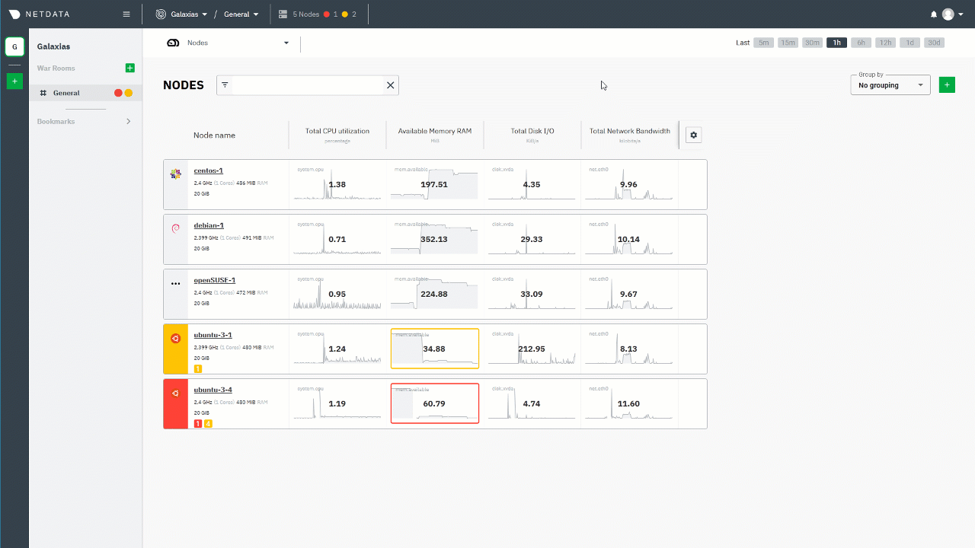Set time range to 12h
This screenshot has height=548, width=975.
pyautogui.click(x=885, y=43)
